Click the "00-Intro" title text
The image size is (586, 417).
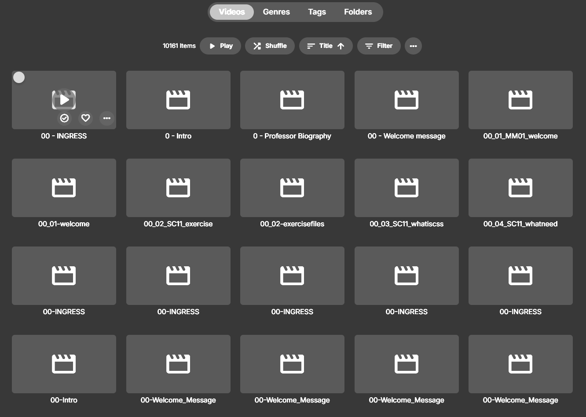tap(64, 400)
